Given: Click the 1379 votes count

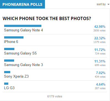Looking at the screenshot, I should [x=100, y=42].
